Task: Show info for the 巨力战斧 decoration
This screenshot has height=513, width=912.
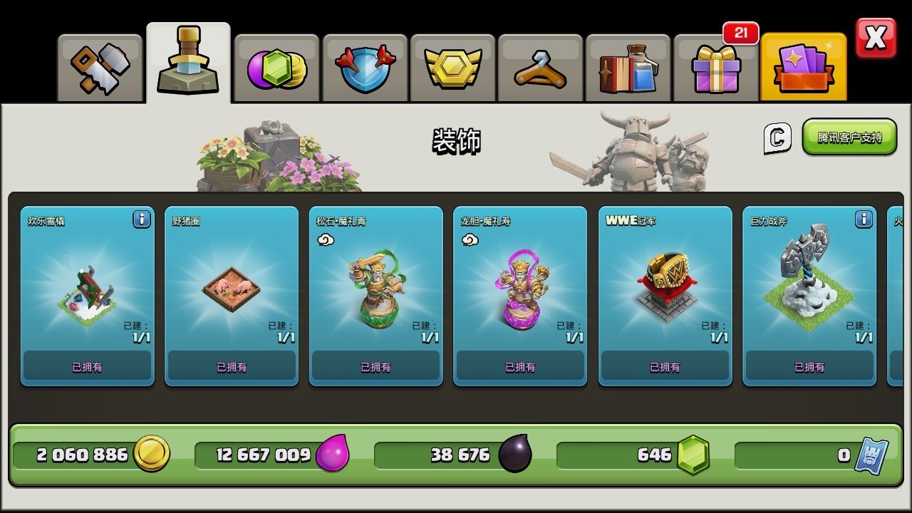Action: click(864, 219)
